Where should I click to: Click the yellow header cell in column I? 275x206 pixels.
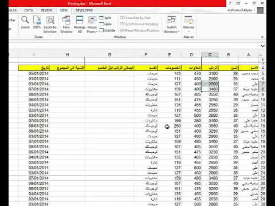[34, 68]
